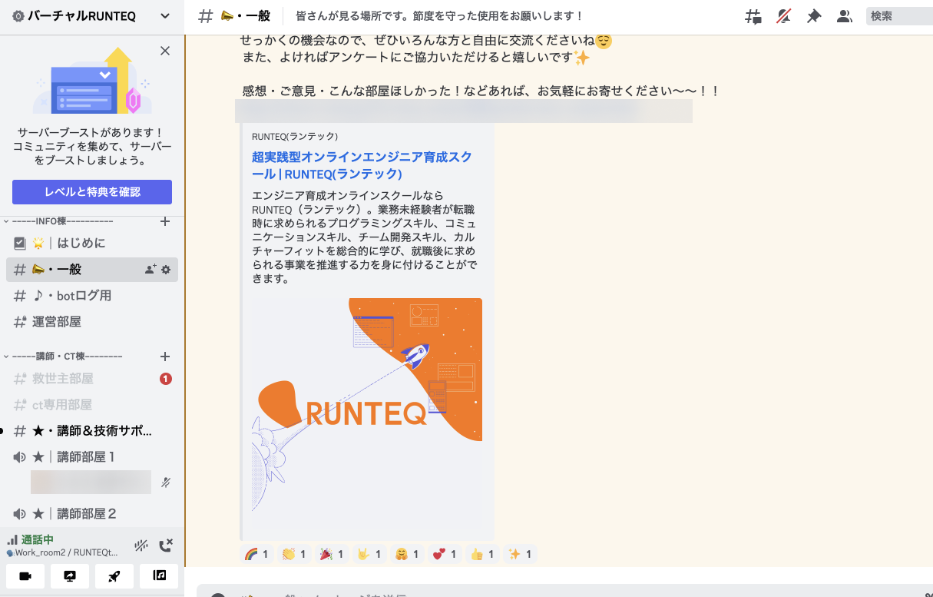Toggle the clapping hands reaction

point(294,553)
